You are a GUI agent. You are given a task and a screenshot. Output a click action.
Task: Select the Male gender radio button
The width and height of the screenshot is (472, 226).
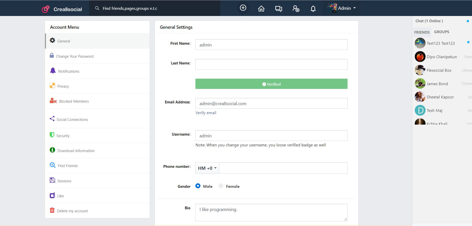pyautogui.click(x=198, y=186)
